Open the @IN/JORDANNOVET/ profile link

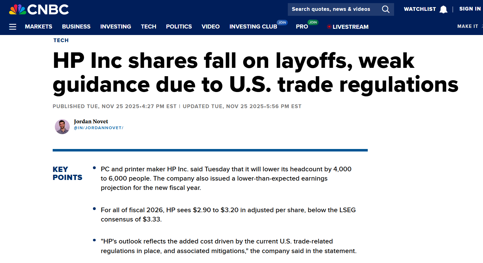(99, 128)
